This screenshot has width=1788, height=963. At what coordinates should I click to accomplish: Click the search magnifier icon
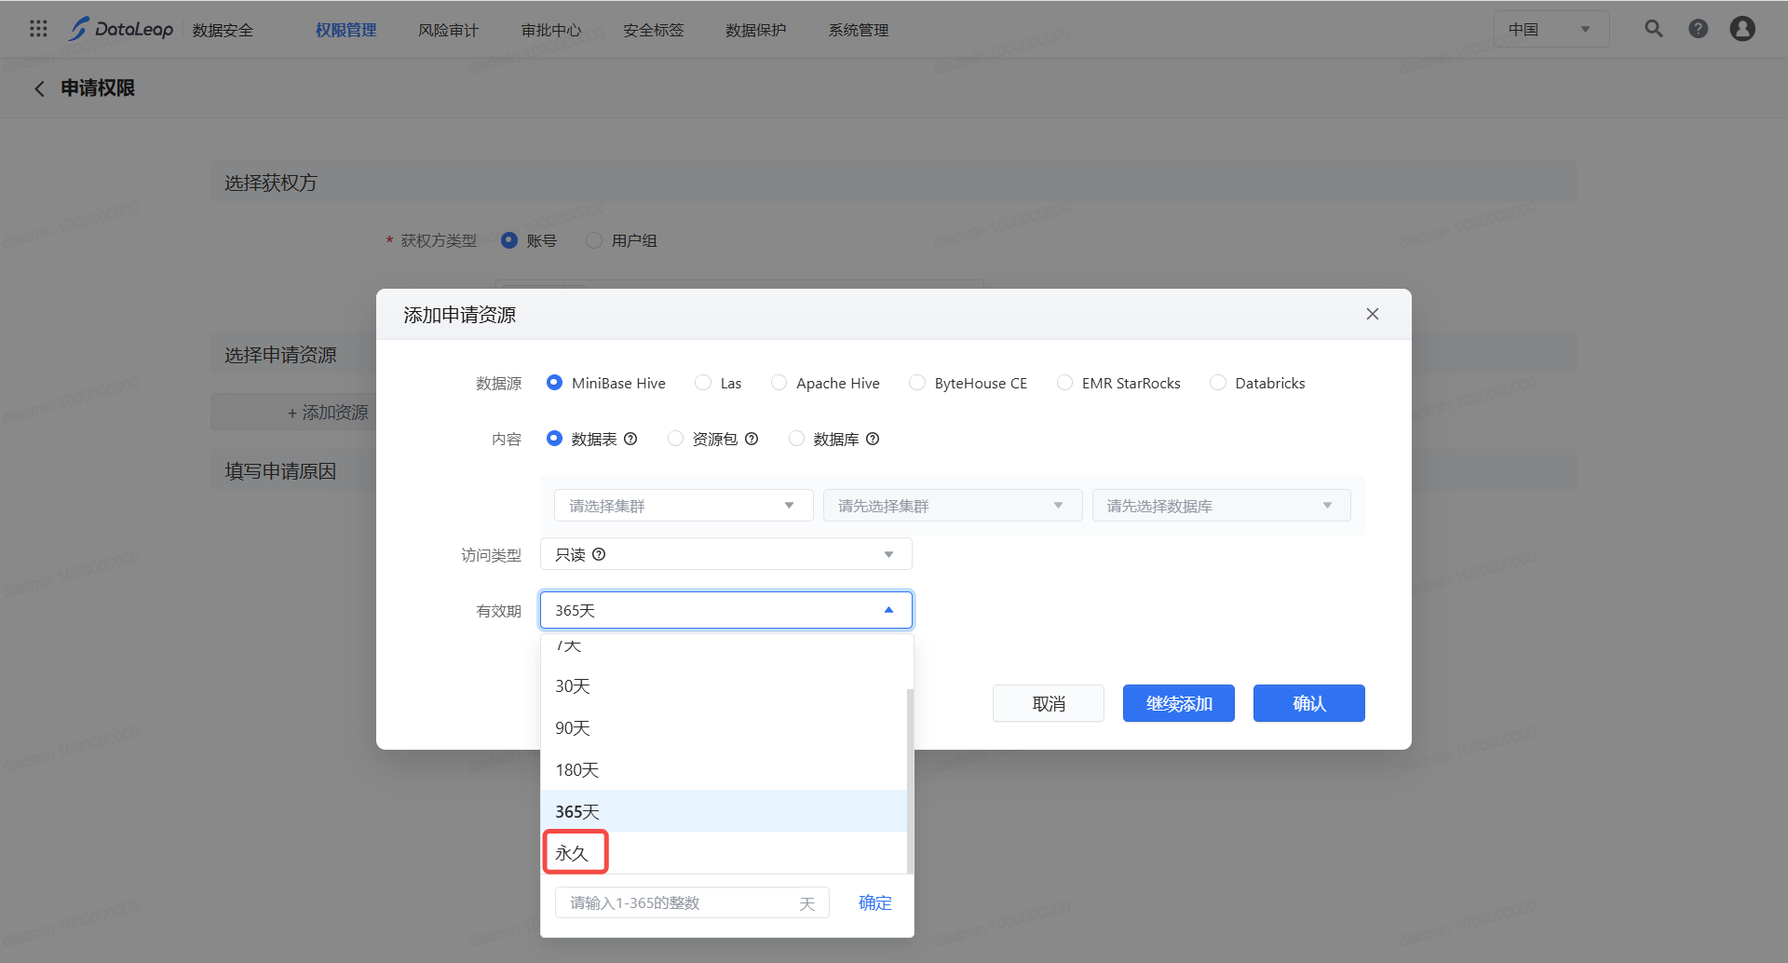tap(1653, 29)
